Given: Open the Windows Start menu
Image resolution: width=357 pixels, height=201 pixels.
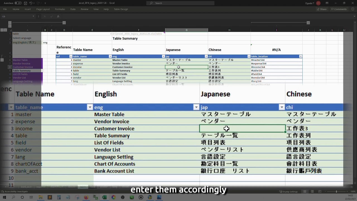Looking at the screenshot, I should point(4,197).
